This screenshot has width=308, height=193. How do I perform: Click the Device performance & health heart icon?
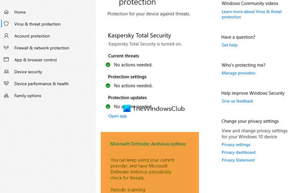click(6, 83)
